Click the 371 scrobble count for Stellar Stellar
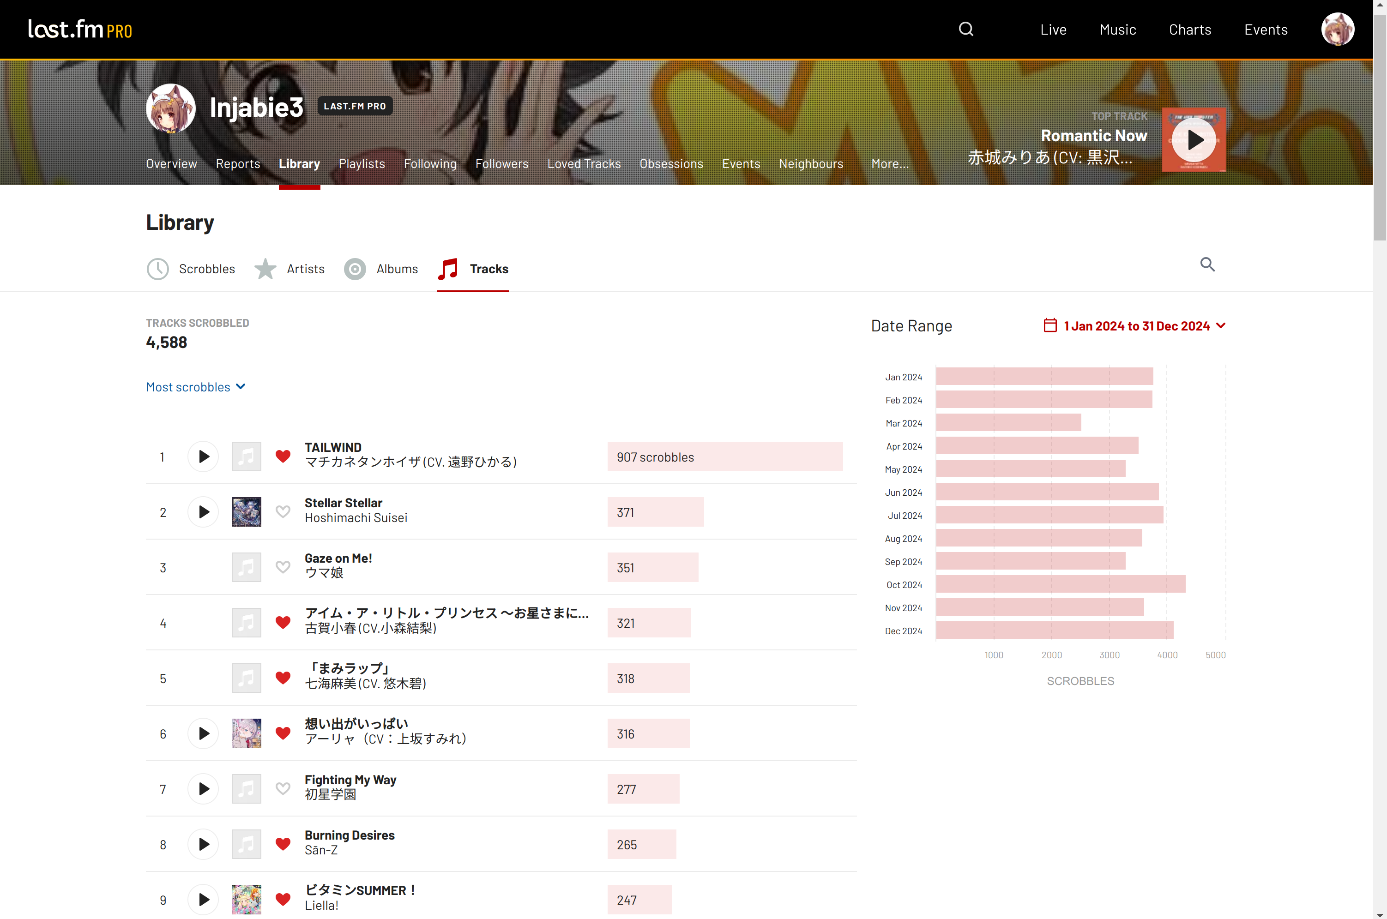Image resolution: width=1387 pixels, height=919 pixels. pos(626,512)
